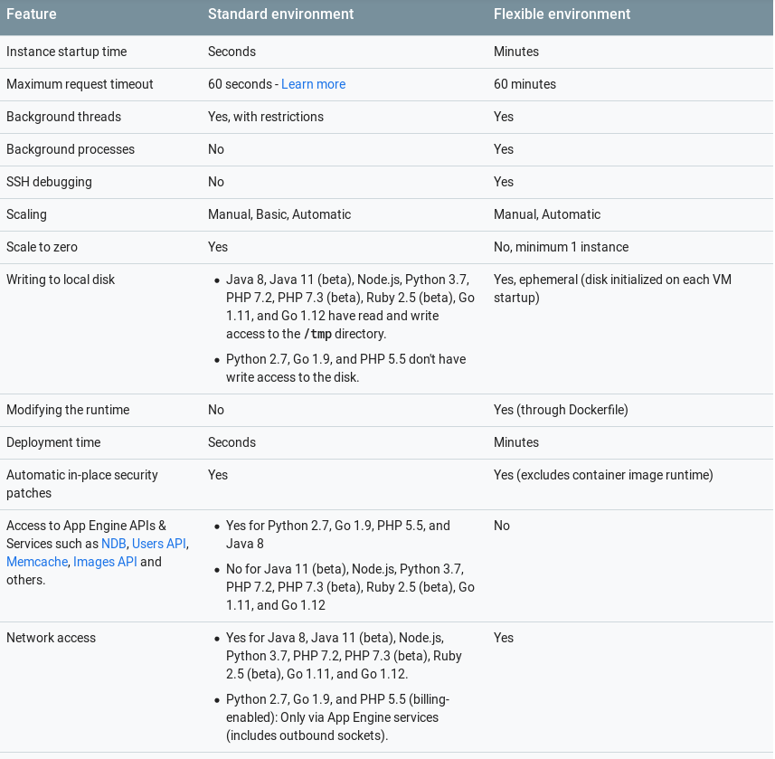
Task: Select the Background threads row label
Action: (64, 117)
